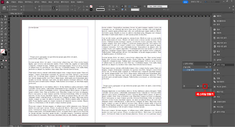Open the Paragraph Styles panel button
The image size is (235, 127).
(223, 65)
